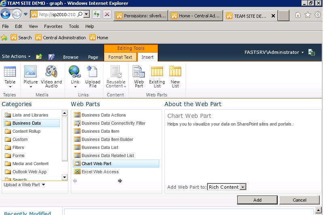Show previous web parts page arrow
The image size is (325, 215).
click(x=75, y=181)
